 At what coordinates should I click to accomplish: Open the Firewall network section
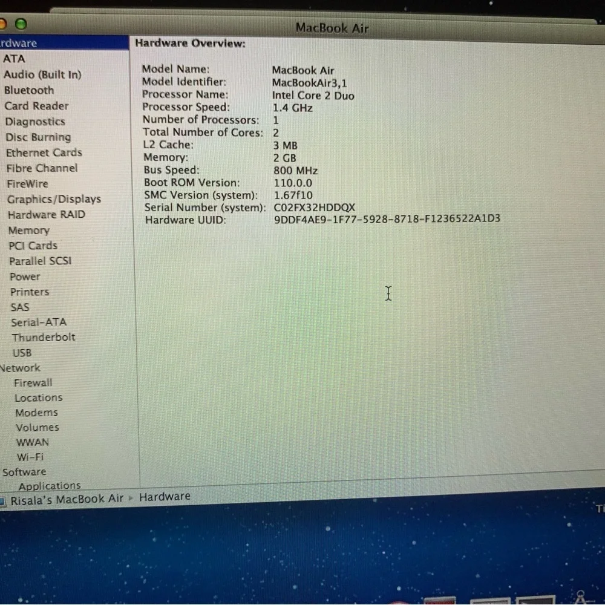click(x=33, y=383)
